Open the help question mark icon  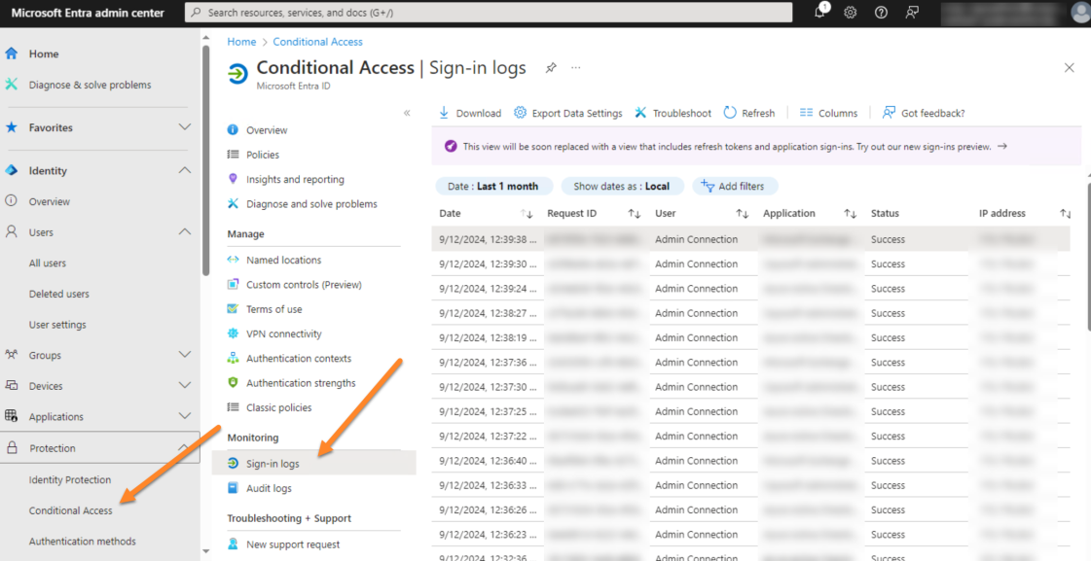(881, 13)
